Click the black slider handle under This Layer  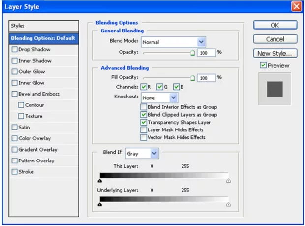[100, 181]
